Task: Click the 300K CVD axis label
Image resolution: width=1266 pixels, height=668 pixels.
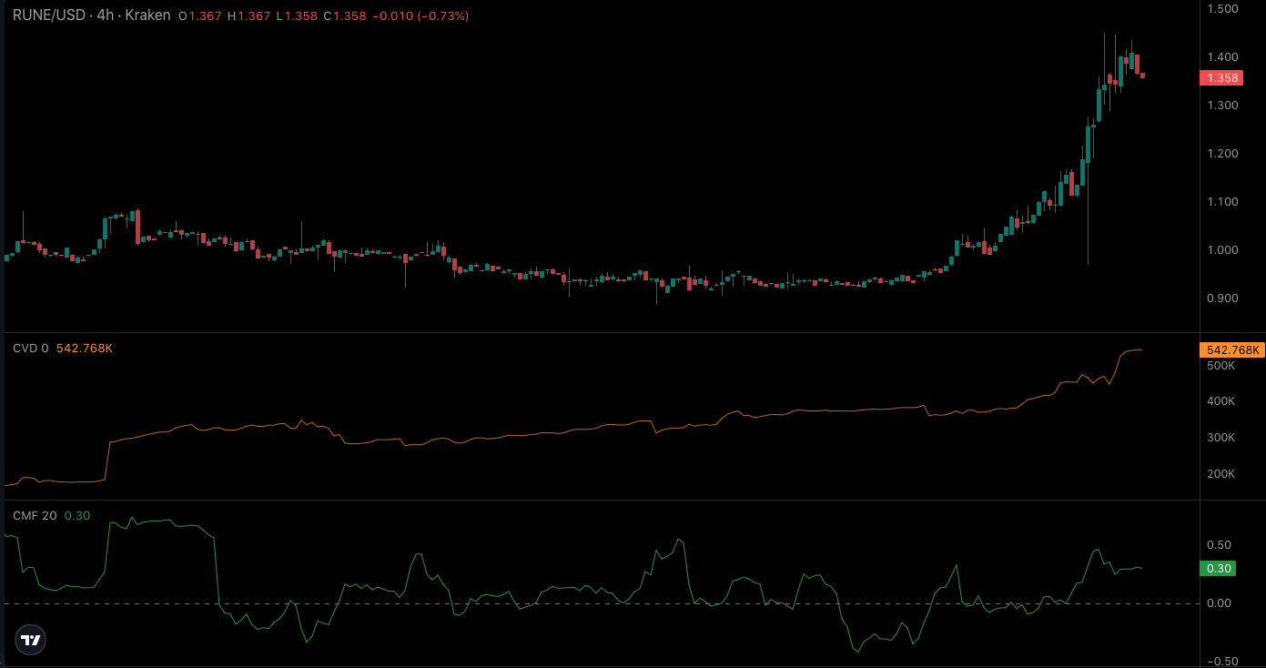Action: [1220, 438]
